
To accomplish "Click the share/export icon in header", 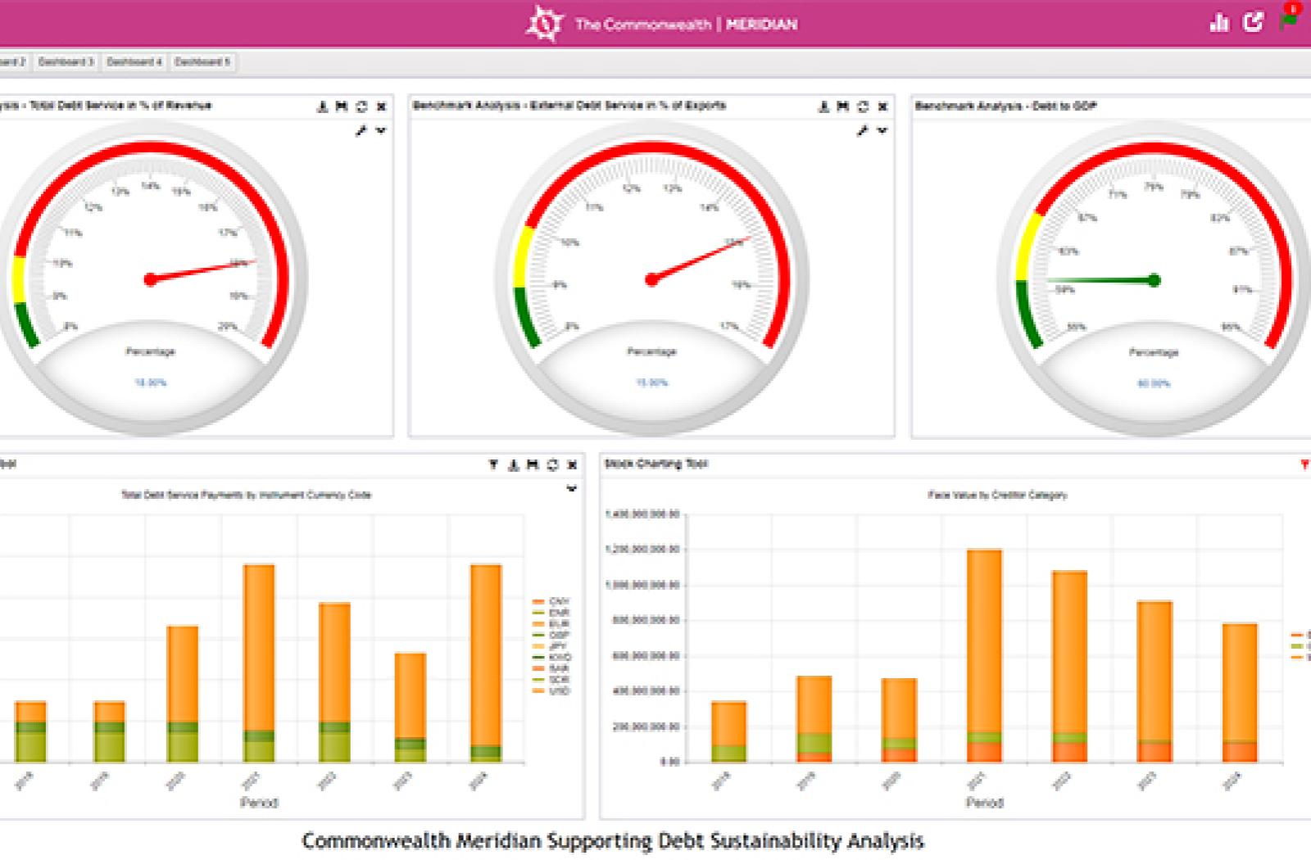I will (1253, 23).
